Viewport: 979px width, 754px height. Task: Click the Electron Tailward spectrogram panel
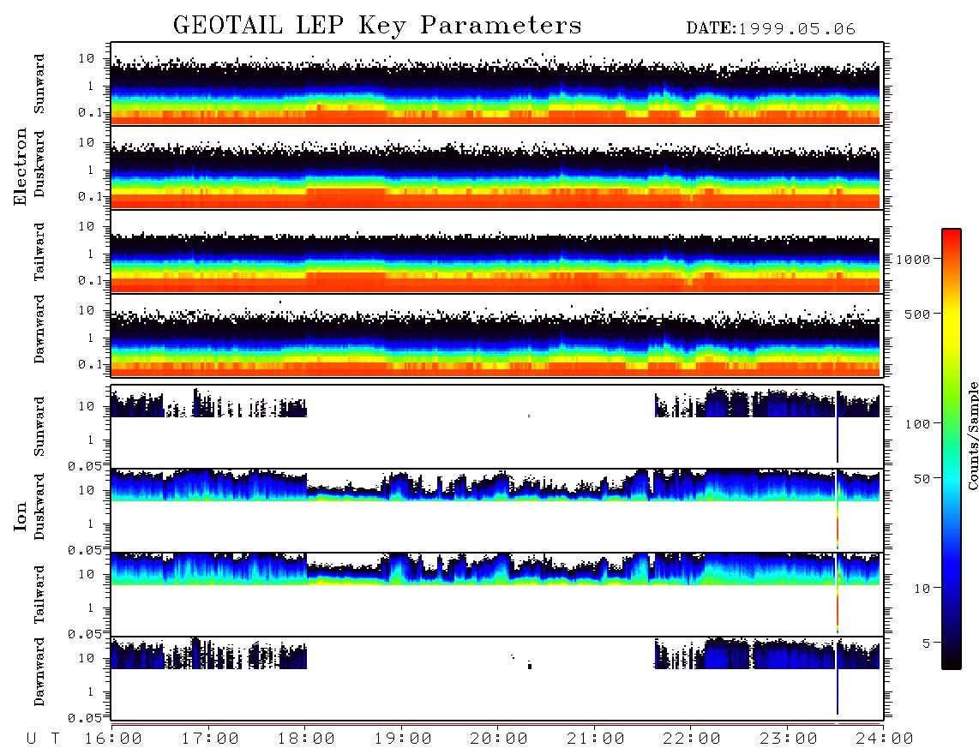click(497, 251)
